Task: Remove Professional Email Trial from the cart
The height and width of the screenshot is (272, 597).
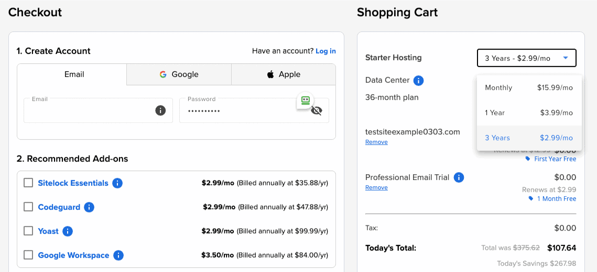Action: (376, 188)
